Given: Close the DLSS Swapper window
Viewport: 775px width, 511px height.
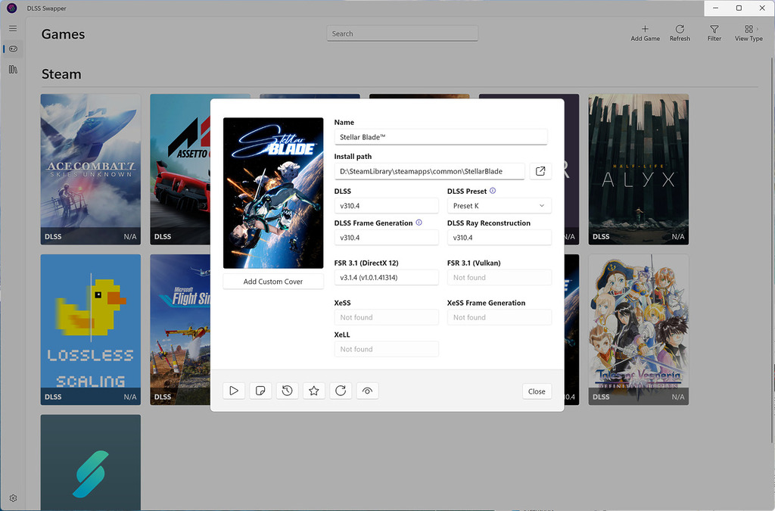Looking at the screenshot, I should 762,8.
